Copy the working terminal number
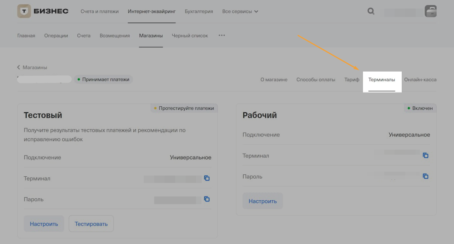The width and height of the screenshot is (454, 244). tap(426, 155)
